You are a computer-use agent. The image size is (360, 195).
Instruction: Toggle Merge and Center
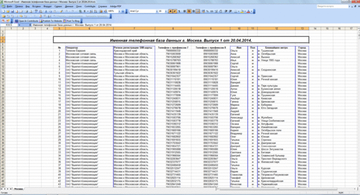(198, 11)
